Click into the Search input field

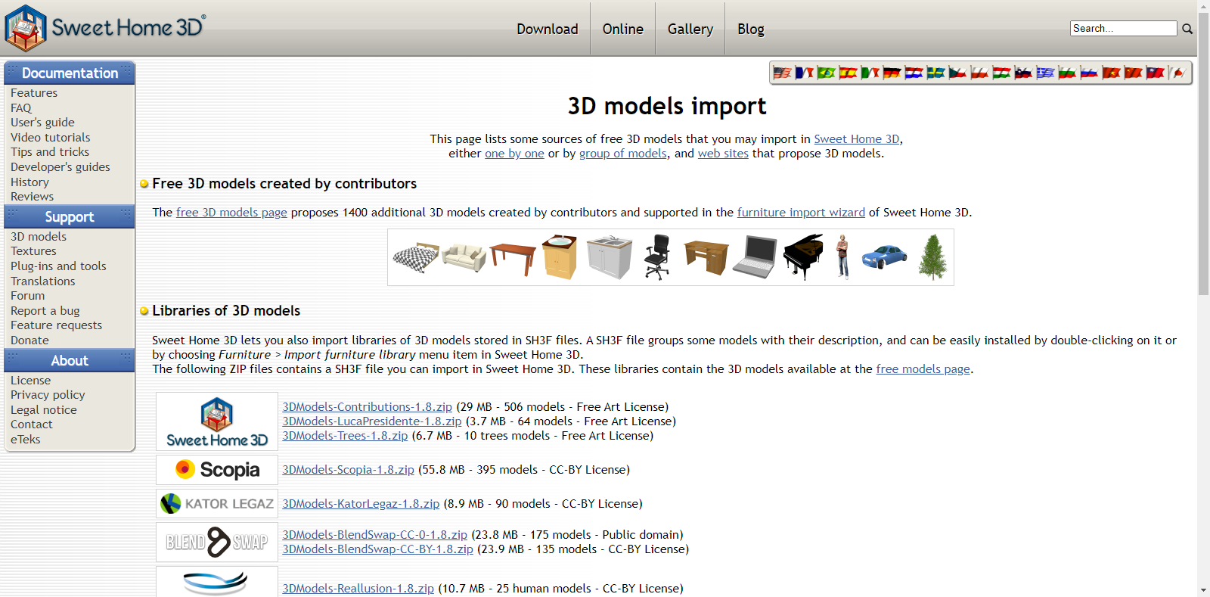tap(1124, 29)
